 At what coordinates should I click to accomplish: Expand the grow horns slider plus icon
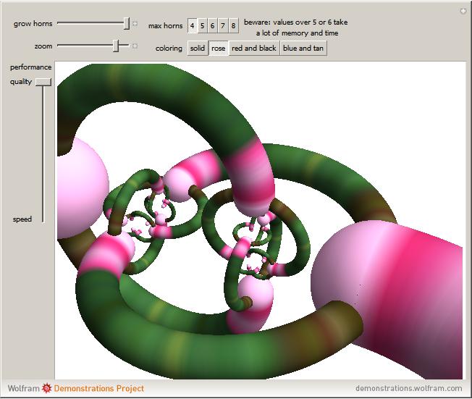[135, 24]
